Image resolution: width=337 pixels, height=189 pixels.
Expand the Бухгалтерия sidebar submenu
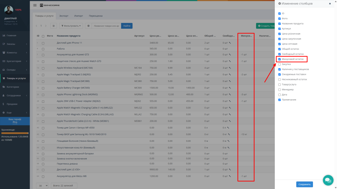pyautogui.click(x=27, y=61)
